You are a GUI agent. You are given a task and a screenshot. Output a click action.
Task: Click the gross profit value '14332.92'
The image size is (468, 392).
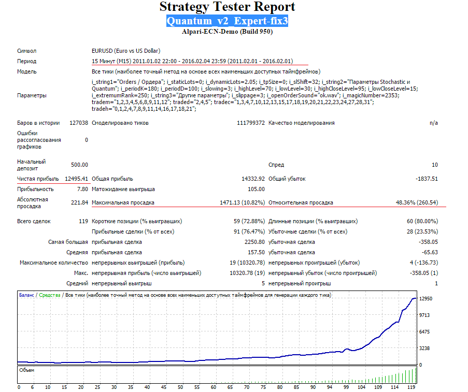pyautogui.click(x=253, y=179)
